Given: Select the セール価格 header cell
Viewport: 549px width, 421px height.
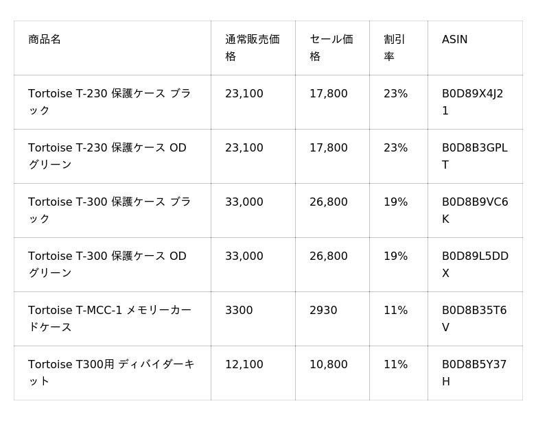Looking at the screenshot, I should [331, 48].
